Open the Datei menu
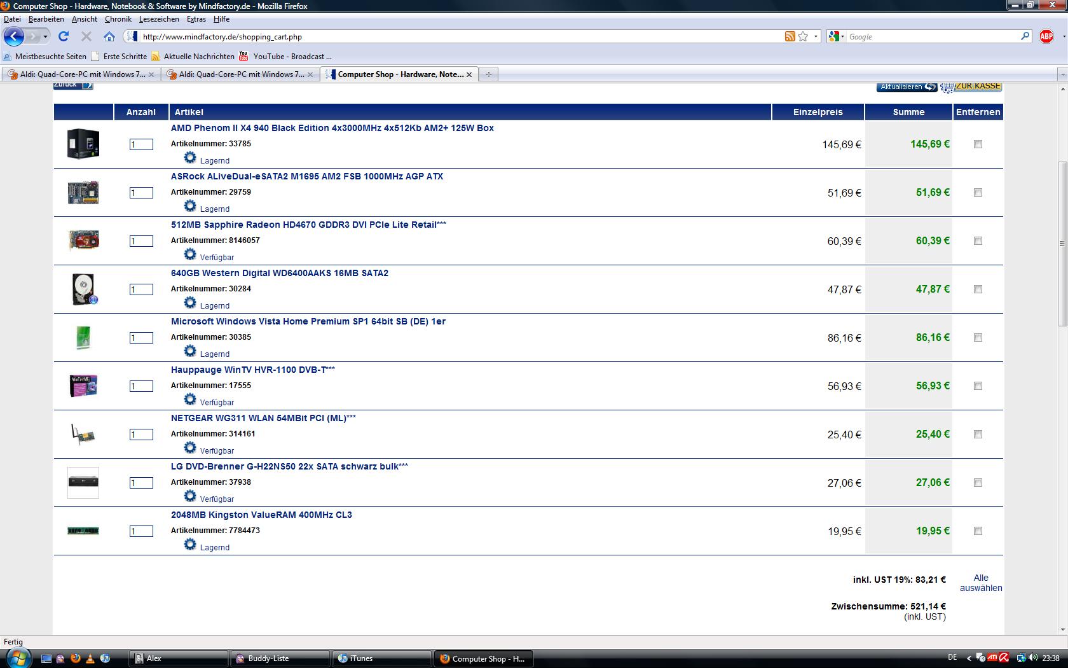The width and height of the screenshot is (1068, 668). point(12,19)
